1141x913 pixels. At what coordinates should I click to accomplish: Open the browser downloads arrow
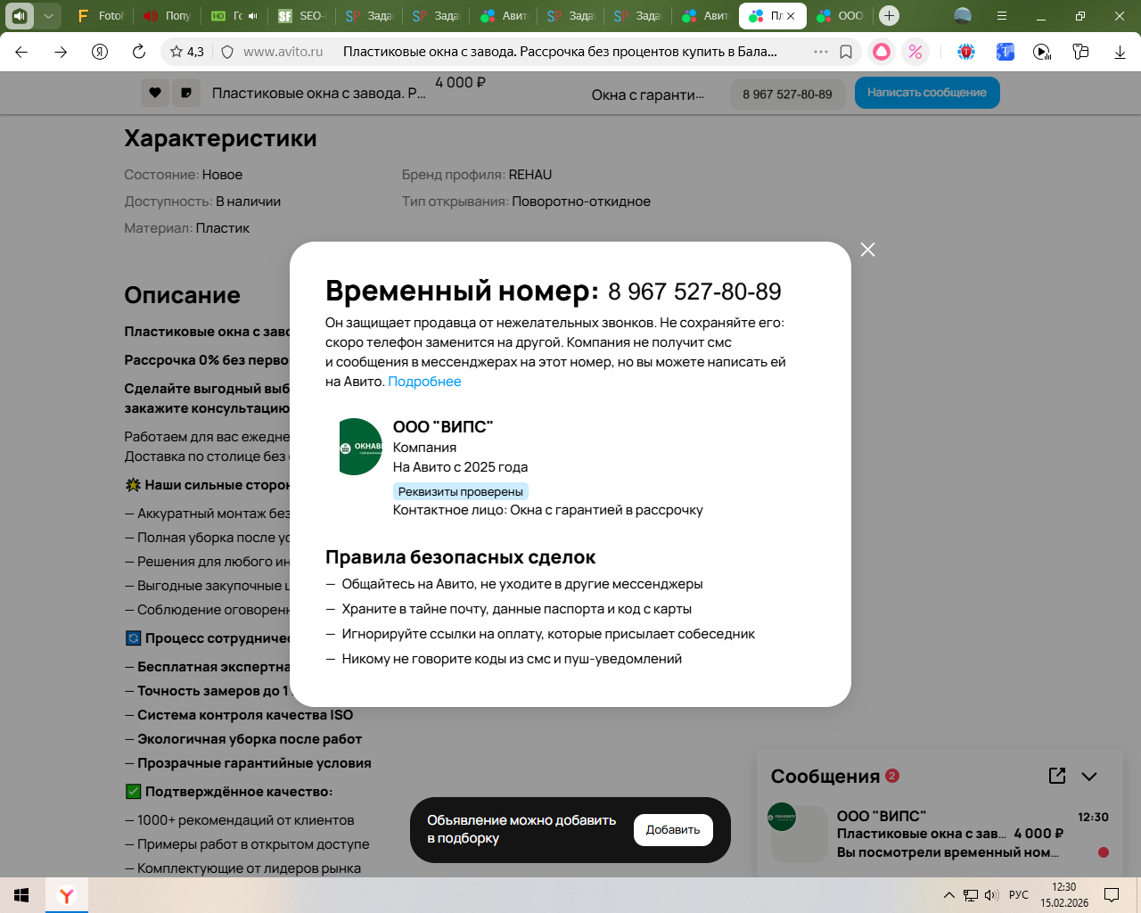(1120, 52)
